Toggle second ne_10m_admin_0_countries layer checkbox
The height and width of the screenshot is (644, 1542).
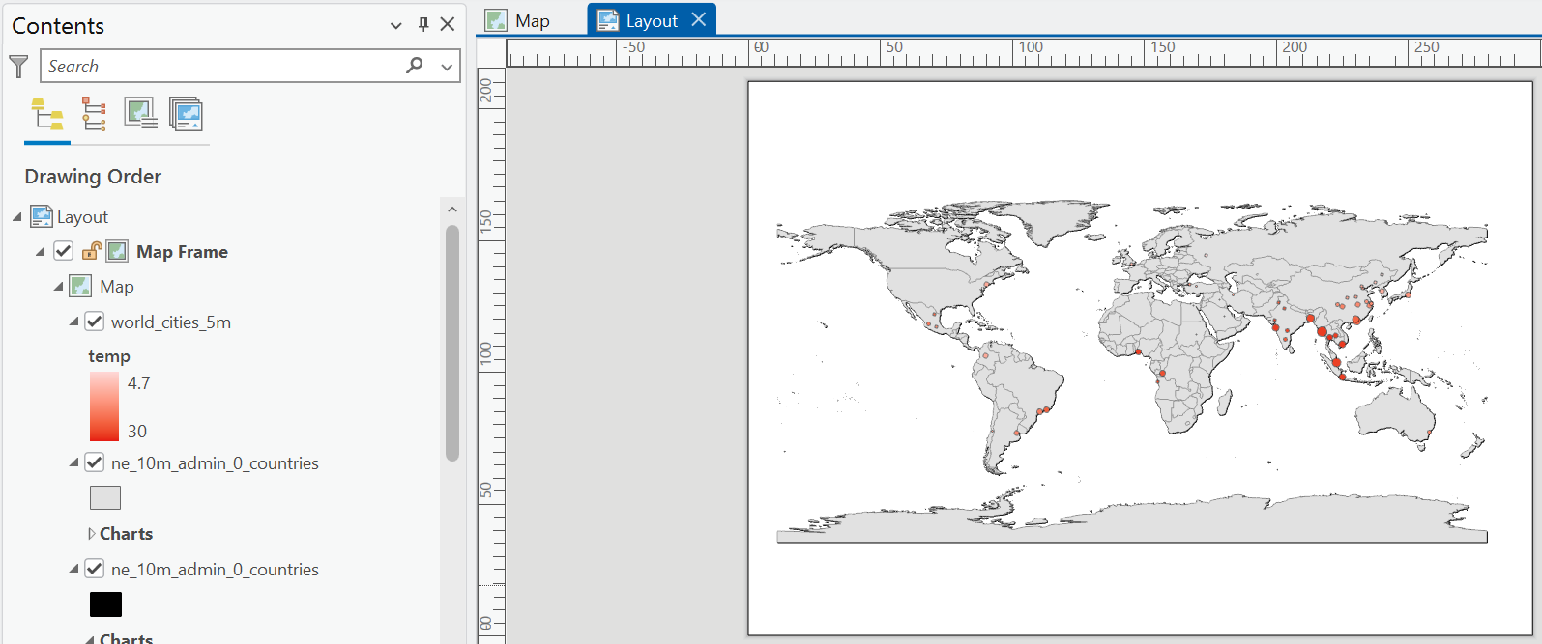pos(95,569)
